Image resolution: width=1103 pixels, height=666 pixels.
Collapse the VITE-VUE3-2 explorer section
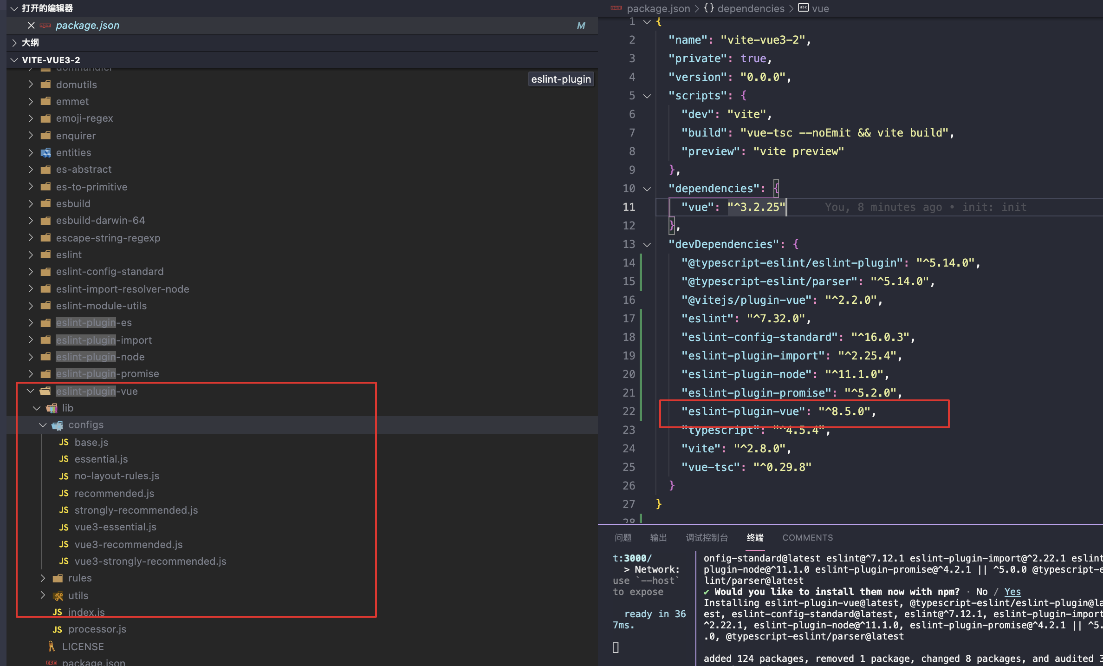pyautogui.click(x=14, y=60)
